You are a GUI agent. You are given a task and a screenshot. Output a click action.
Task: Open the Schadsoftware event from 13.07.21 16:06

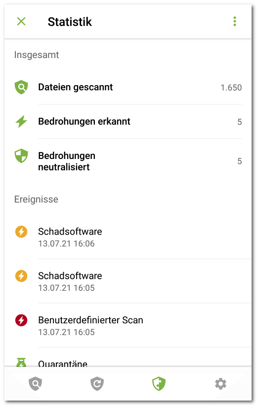[128, 237]
